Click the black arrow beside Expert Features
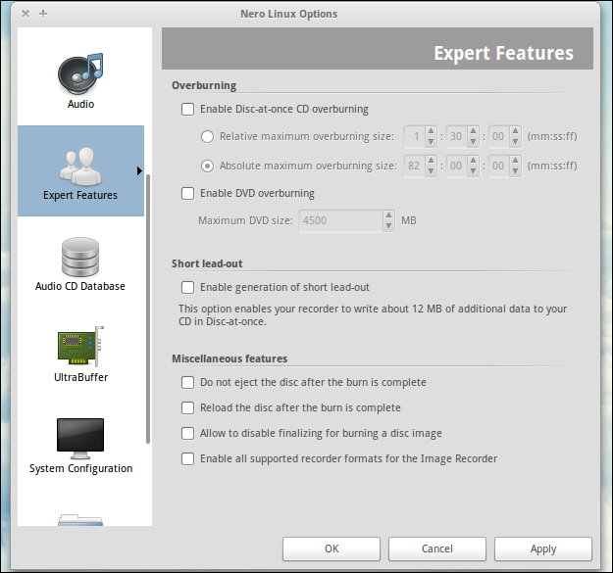This screenshot has height=573, width=613. pyautogui.click(x=139, y=170)
